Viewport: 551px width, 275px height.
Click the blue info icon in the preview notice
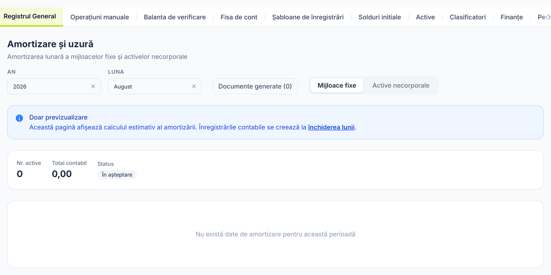click(19, 118)
